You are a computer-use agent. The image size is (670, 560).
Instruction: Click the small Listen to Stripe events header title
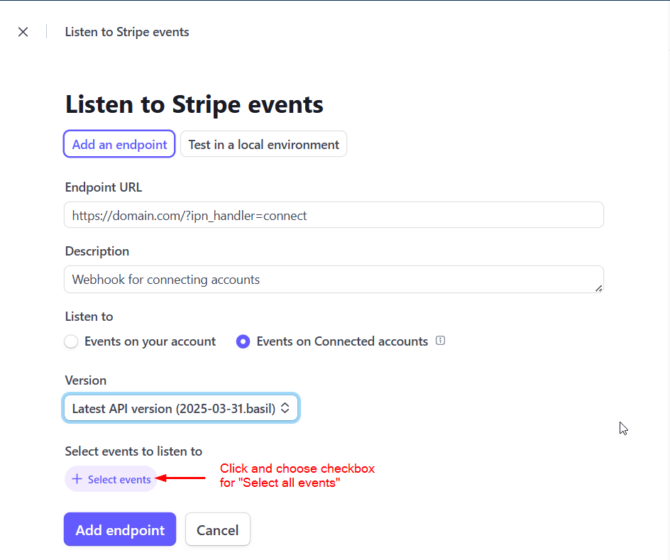(127, 32)
